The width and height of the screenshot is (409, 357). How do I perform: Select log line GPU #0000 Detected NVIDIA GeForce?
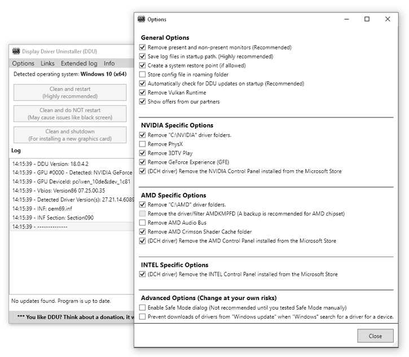72,173
